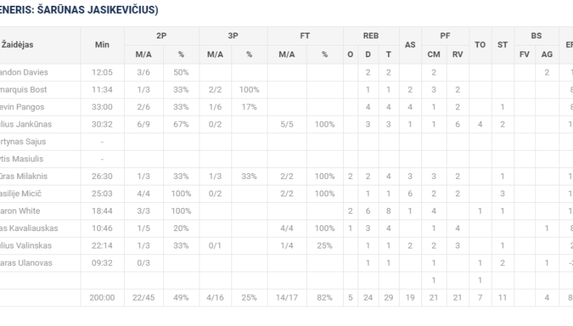Viewport: 573px width, 326px height.
Task: Select the White player name
Action: point(22,211)
